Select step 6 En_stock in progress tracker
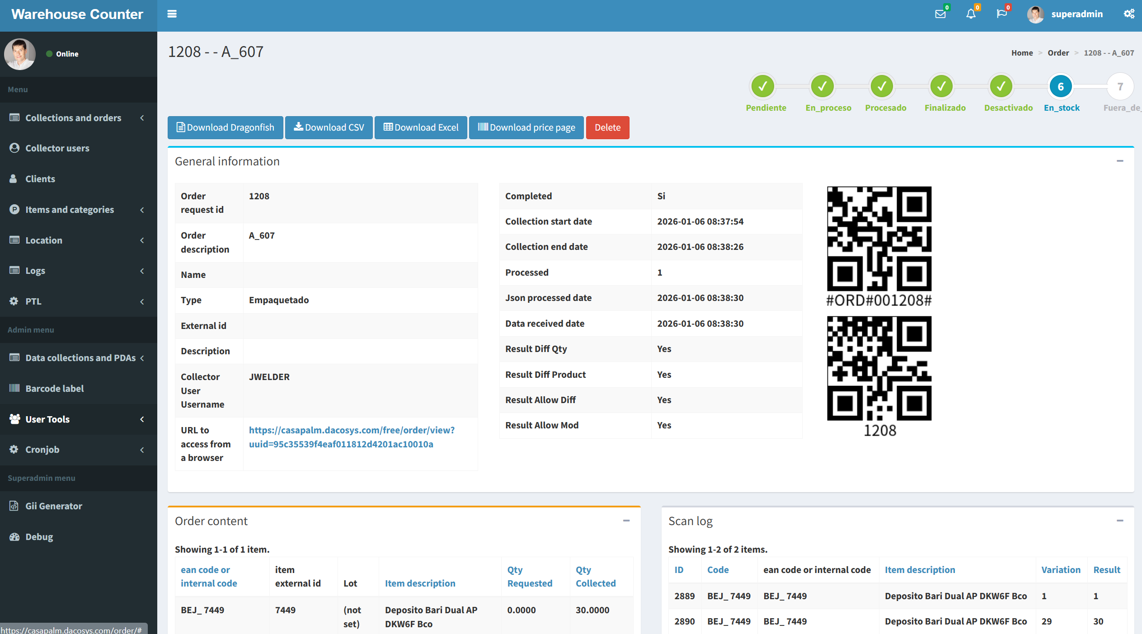 point(1060,86)
